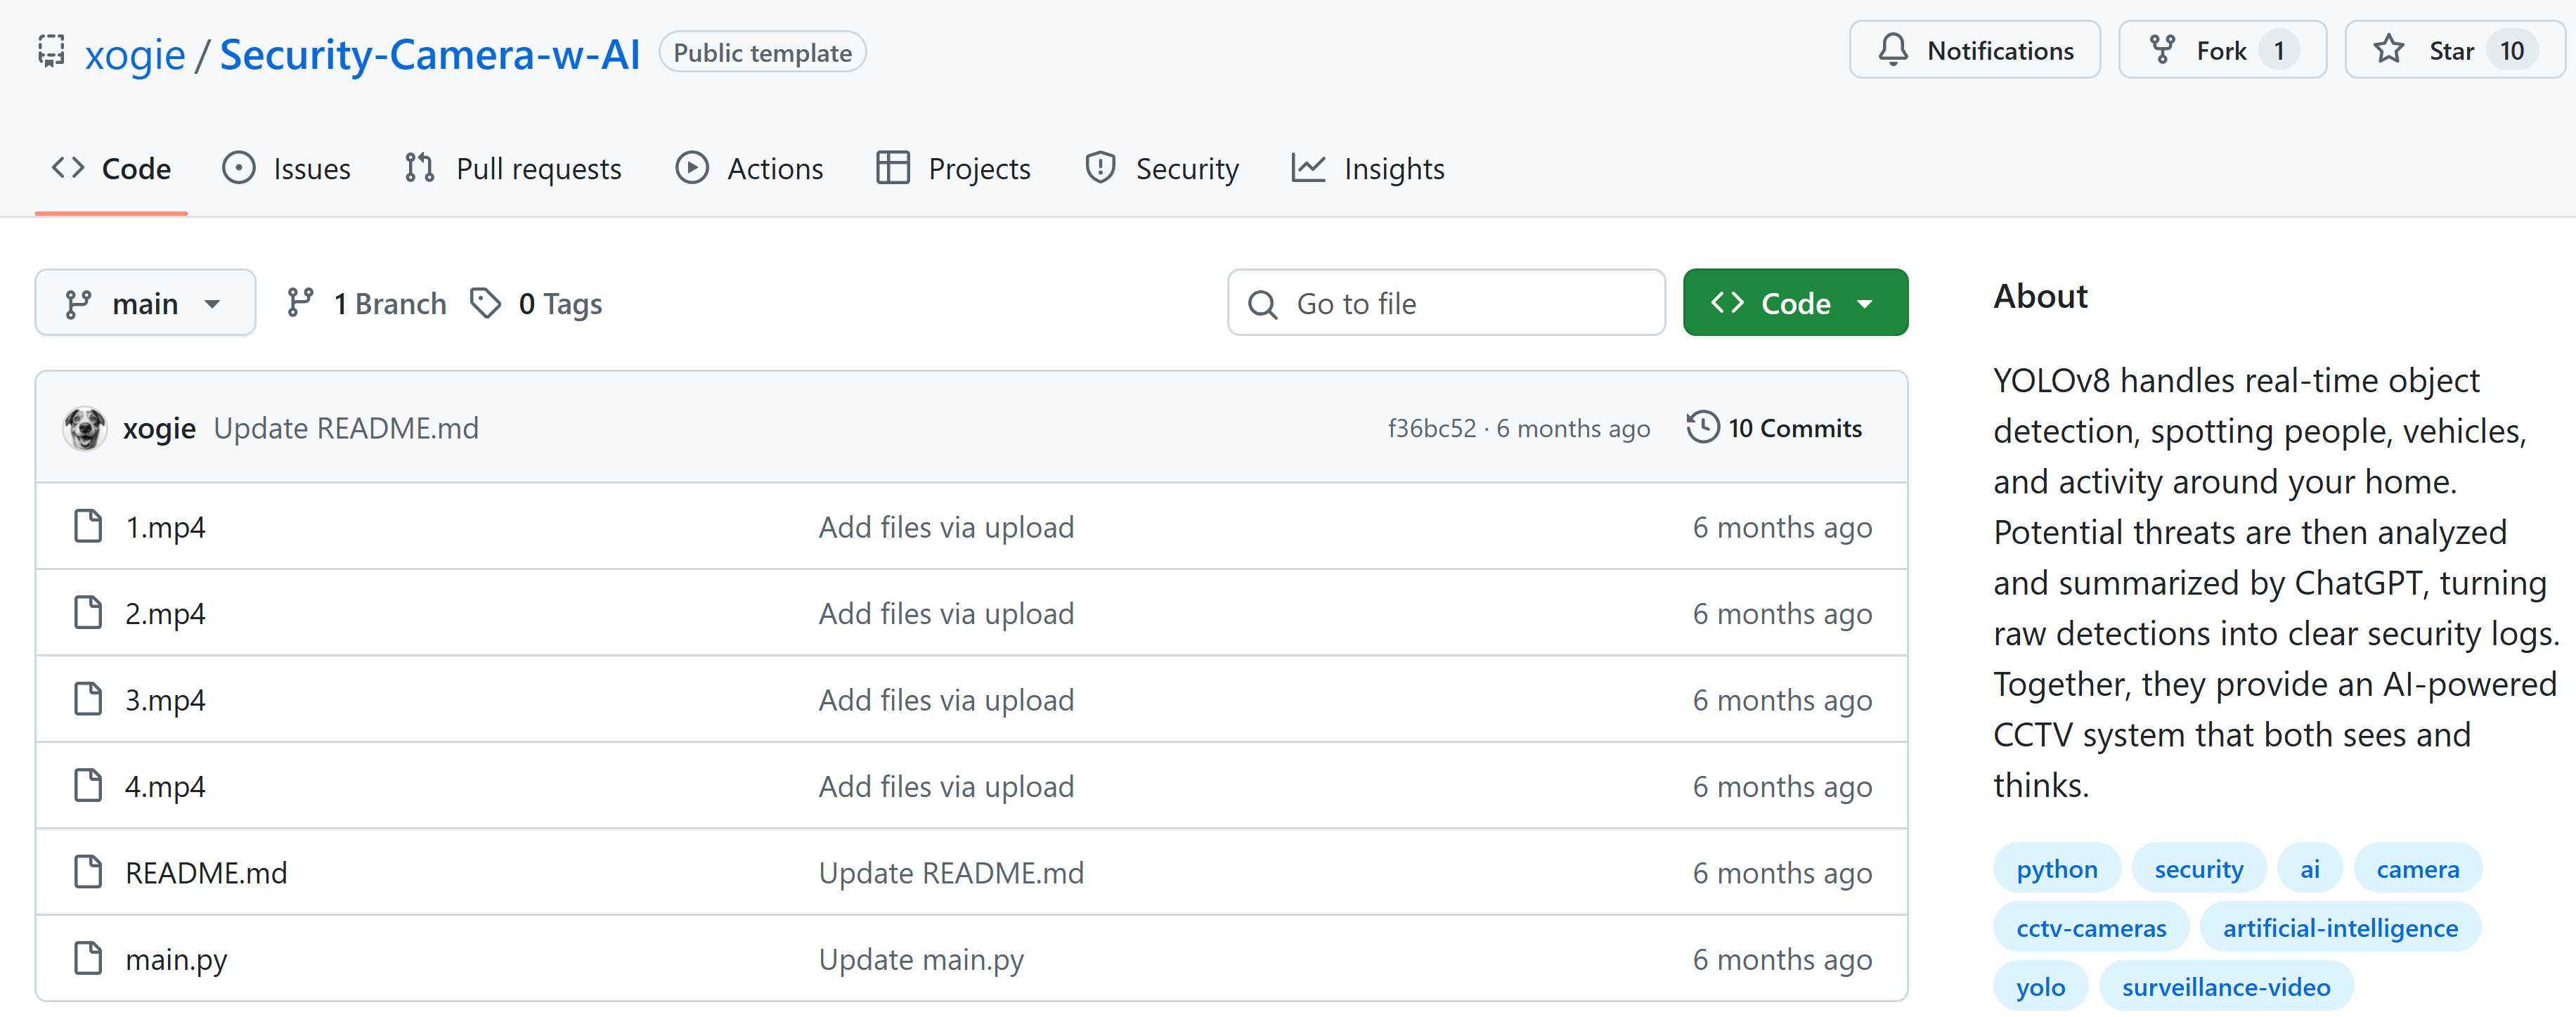Open the main branch dropdown

[145, 303]
